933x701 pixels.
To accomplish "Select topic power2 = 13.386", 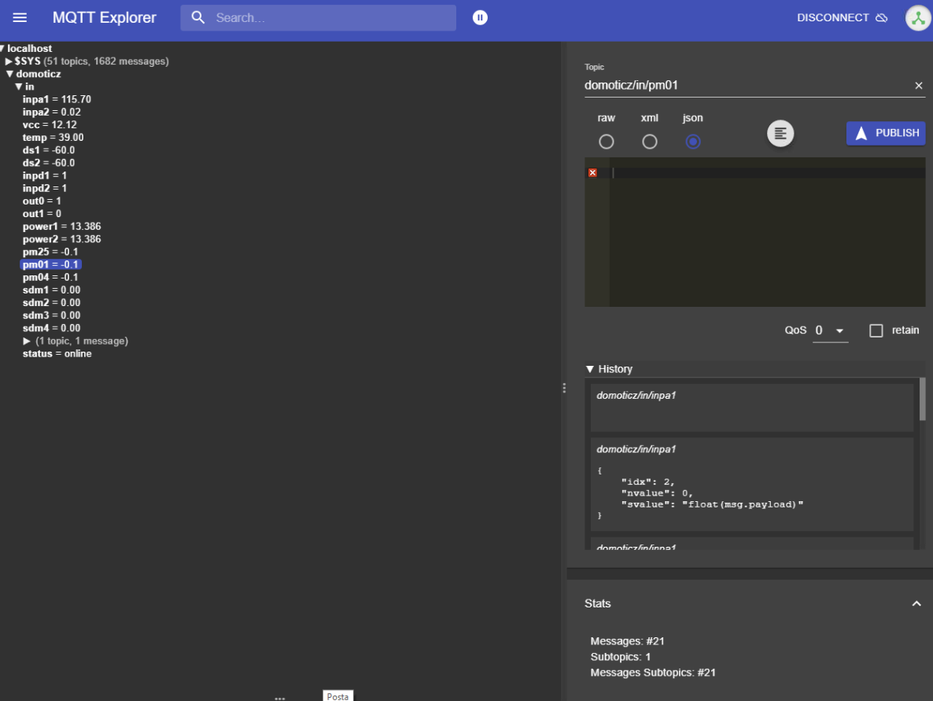I will [62, 239].
